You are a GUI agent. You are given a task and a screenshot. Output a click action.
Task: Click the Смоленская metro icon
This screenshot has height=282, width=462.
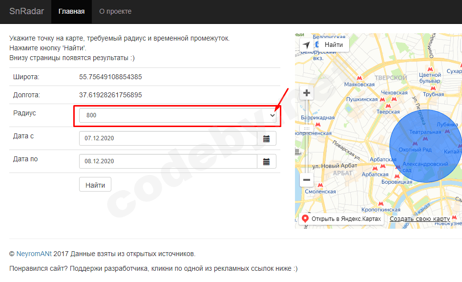[x=320, y=185]
